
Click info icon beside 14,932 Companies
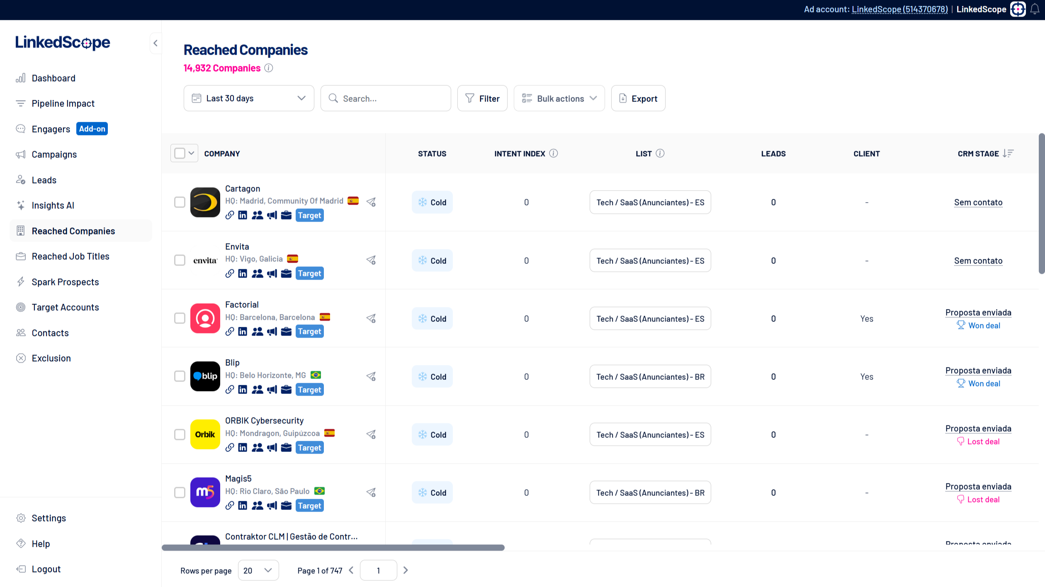tap(269, 68)
